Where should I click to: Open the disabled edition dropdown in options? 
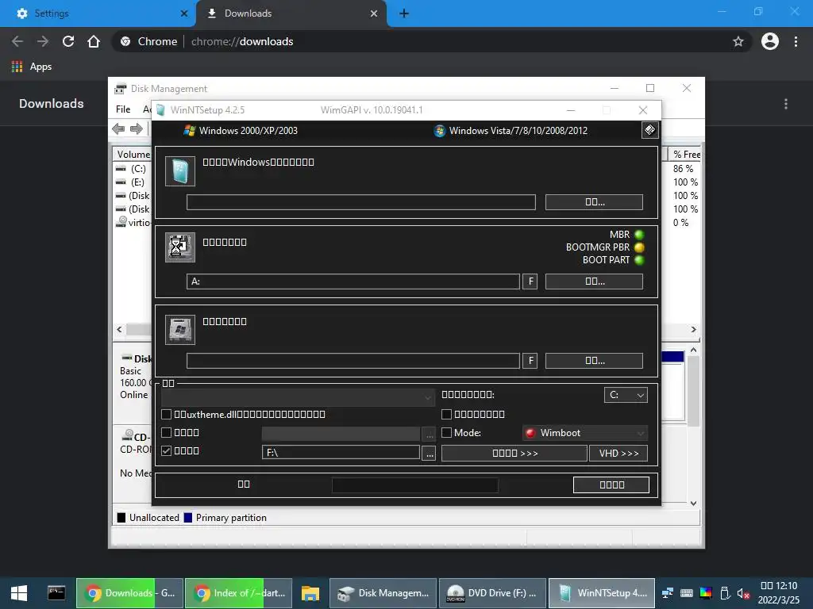click(299, 397)
